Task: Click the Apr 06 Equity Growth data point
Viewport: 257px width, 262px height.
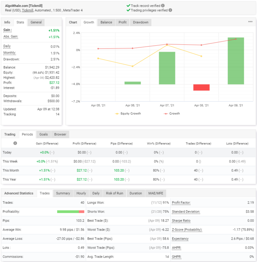Action: coord(133,66)
